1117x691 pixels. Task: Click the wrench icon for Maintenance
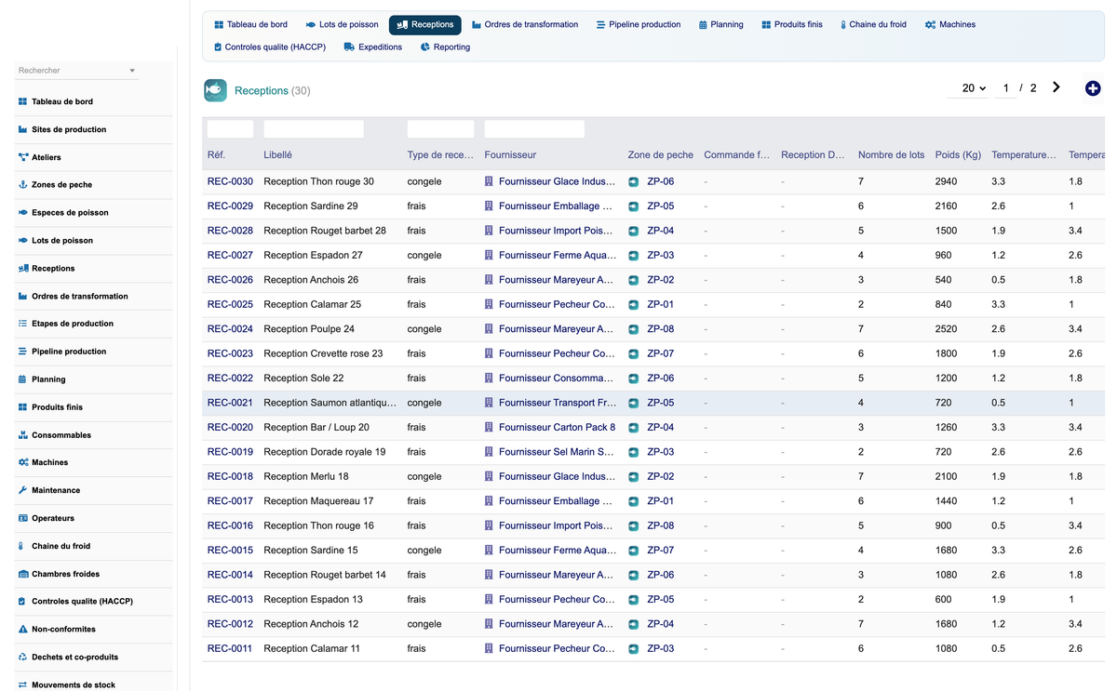click(22, 490)
